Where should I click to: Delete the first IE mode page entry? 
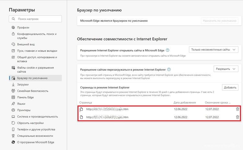pyautogui.click(x=237, y=109)
